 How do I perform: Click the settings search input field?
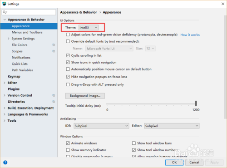coord(29,12)
